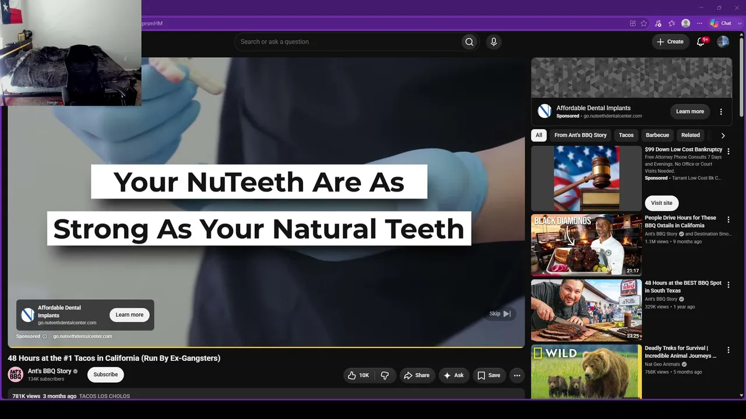This screenshot has width=746, height=419.
Task: Click "People Drive Hours for These BBQ Oxtails" title
Action: coord(680,222)
